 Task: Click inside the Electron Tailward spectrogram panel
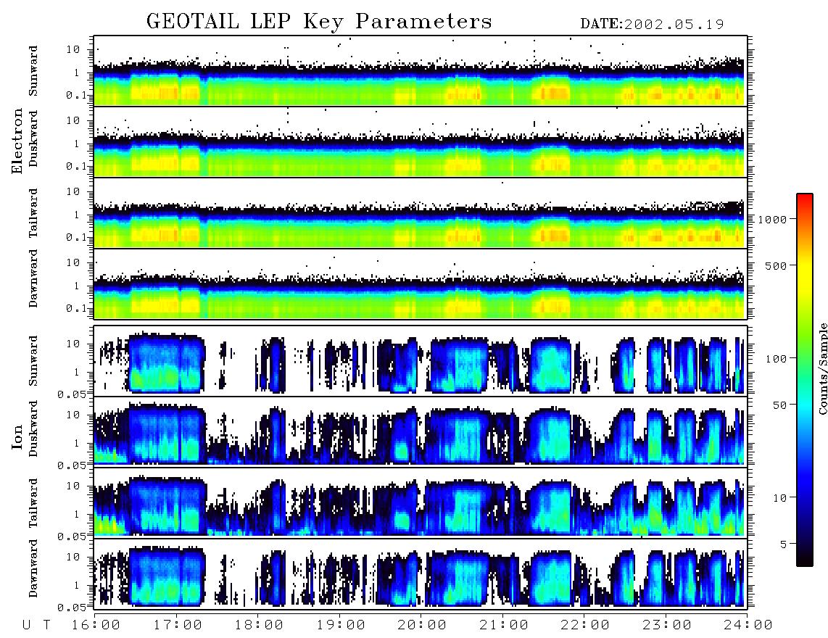click(421, 213)
